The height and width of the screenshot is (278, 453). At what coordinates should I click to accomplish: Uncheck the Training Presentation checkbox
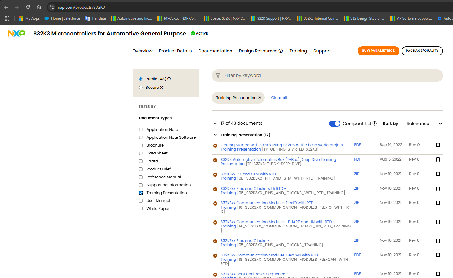[x=141, y=193]
